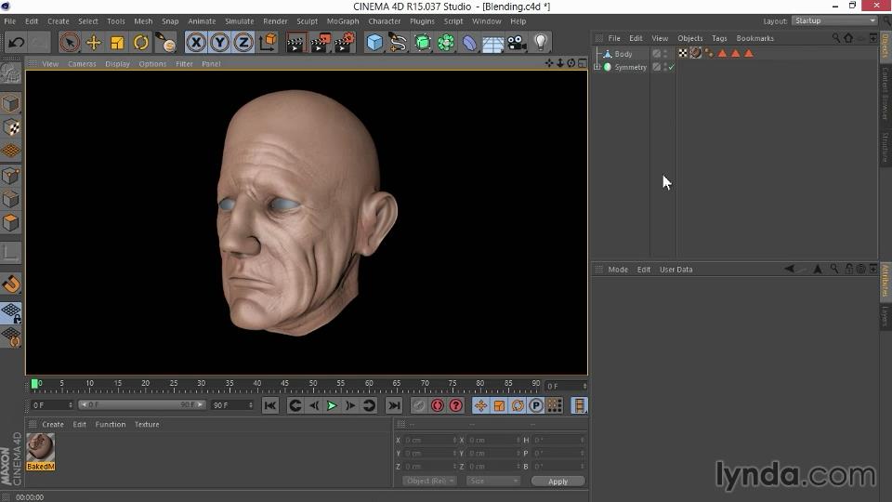Select the BakedM material thumbnail
The width and height of the screenshot is (892, 502).
pyautogui.click(x=40, y=448)
